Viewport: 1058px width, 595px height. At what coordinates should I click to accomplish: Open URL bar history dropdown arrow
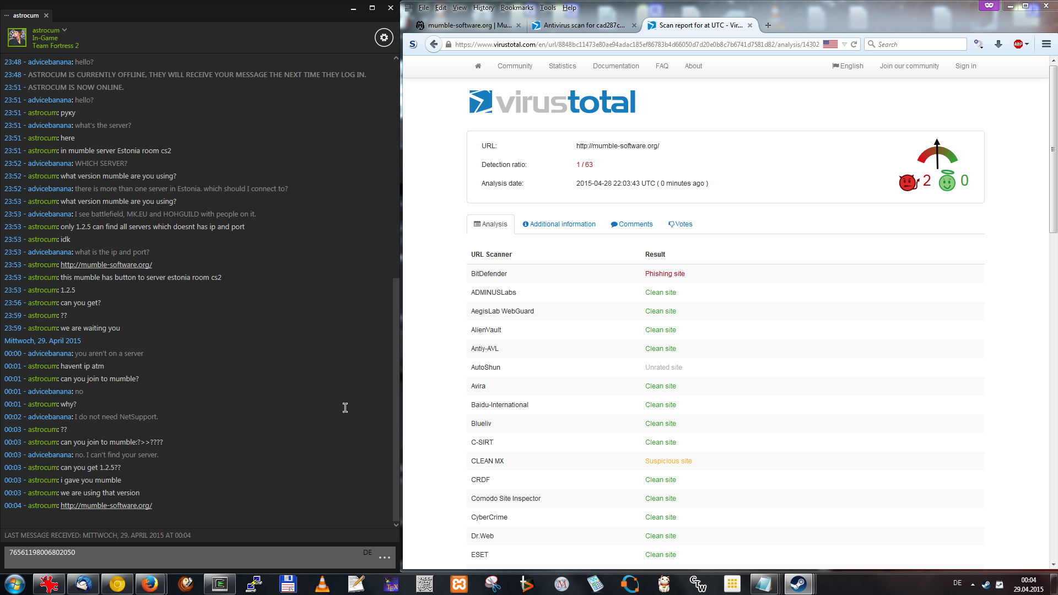point(844,44)
